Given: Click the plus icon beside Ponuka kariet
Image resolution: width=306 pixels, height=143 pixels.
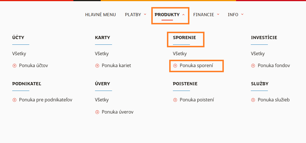Looking at the screenshot, I should pyautogui.click(x=97, y=66).
